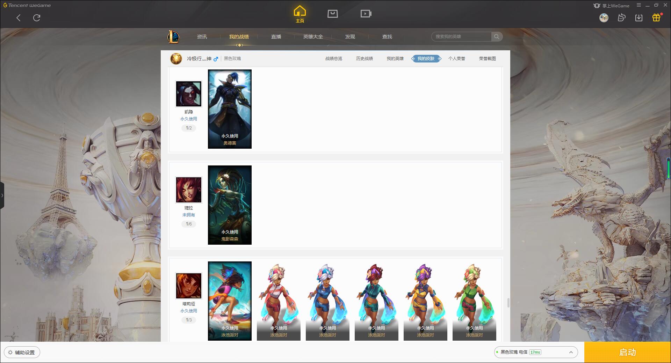The image size is (671, 363).
Task: Open the 英雄大全 tab
Action: click(x=313, y=37)
